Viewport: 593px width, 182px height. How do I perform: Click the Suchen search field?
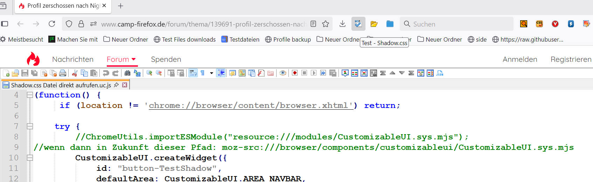[459, 24]
